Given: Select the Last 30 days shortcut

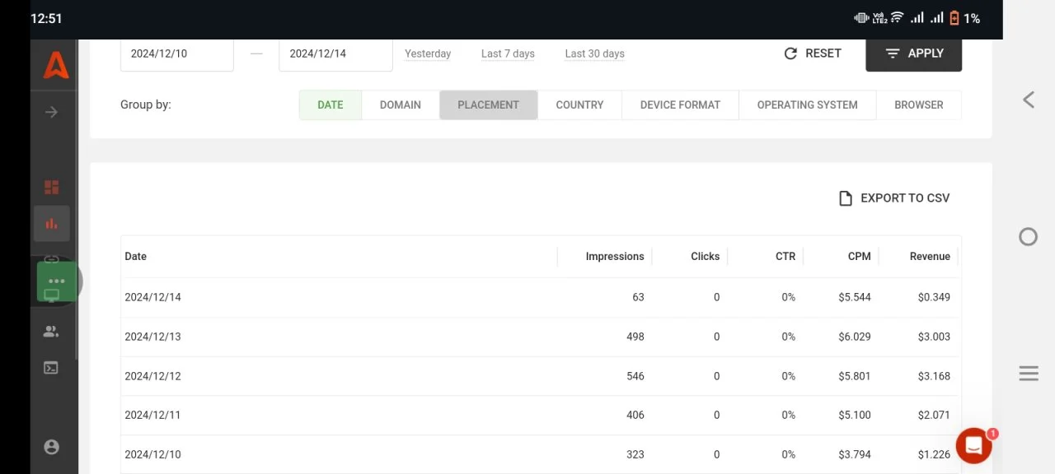Looking at the screenshot, I should tap(594, 53).
